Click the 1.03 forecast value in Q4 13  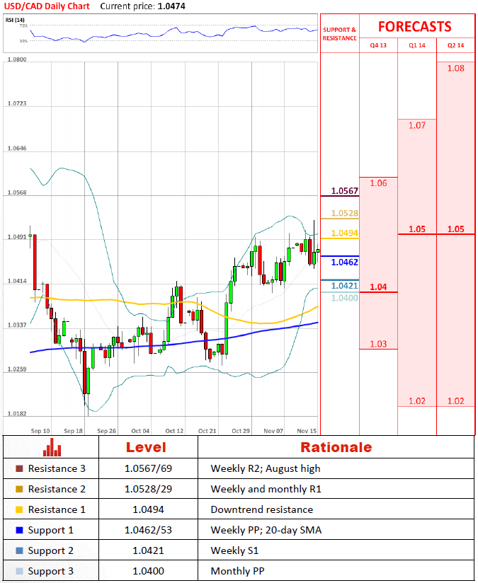pyautogui.click(x=378, y=344)
